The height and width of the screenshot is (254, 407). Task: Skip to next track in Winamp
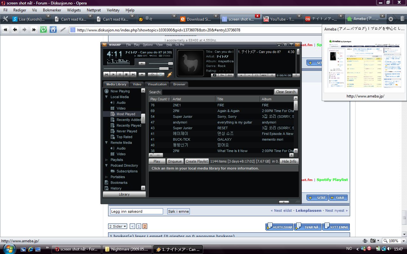(133, 74)
